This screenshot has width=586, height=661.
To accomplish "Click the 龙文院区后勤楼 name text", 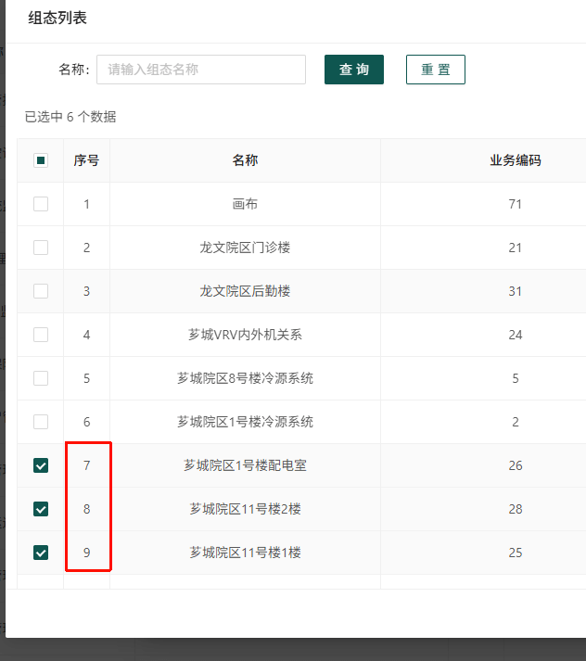I will point(245,291).
